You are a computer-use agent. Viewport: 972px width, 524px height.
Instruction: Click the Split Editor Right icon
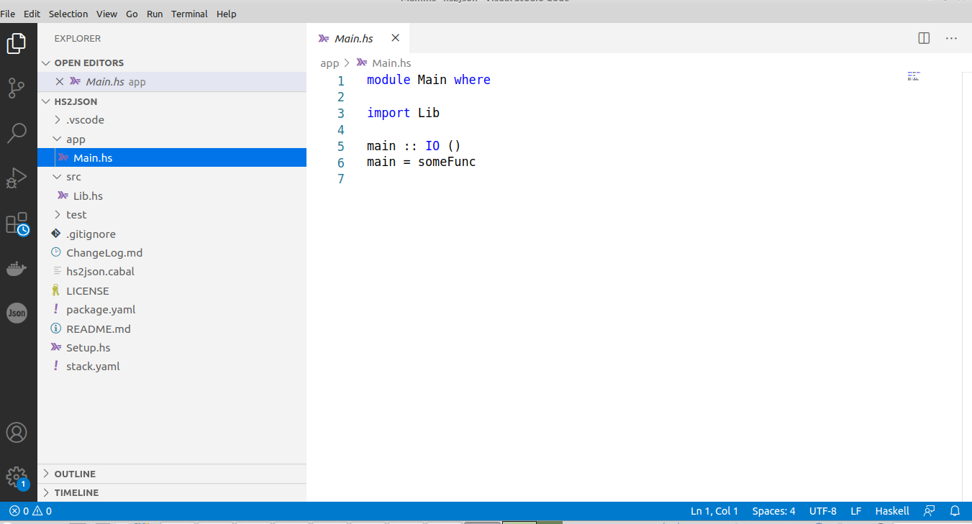[925, 38]
